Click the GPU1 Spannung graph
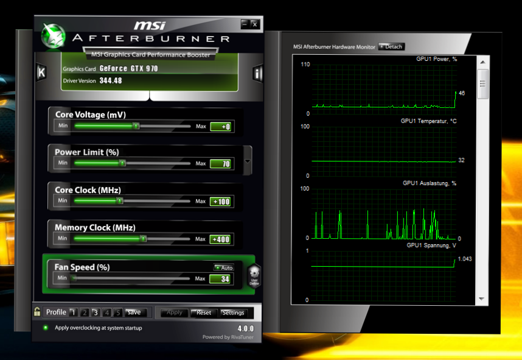The image size is (522, 360). coord(384,276)
